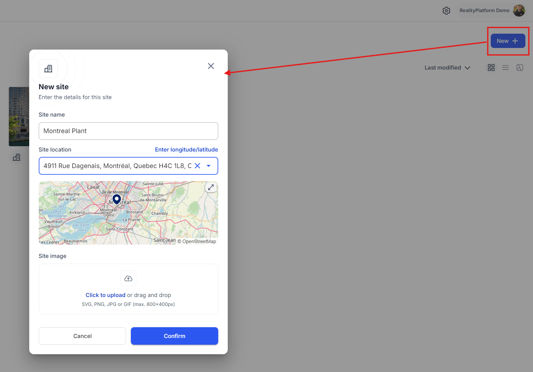Click the building icon in dialog header
Image resolution: width=533 pixels, height=372 pixels.
[48, 69]
